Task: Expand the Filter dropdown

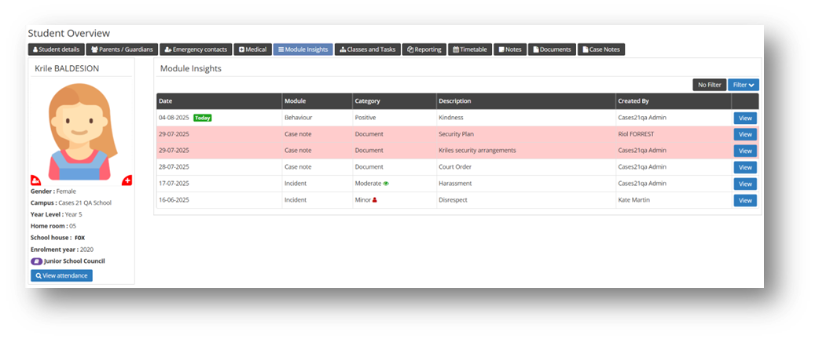Action: pyautogui.click(x=743, y=85)
